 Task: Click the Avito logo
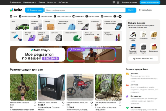coord(16,10)
